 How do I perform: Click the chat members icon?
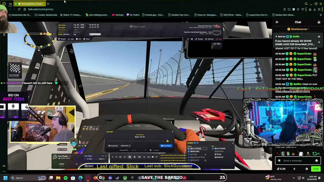(319, 22)
